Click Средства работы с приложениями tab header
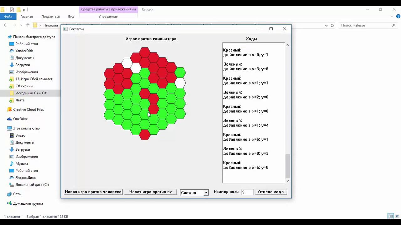This screenshot has height=225, width=401. click(108, 9)
